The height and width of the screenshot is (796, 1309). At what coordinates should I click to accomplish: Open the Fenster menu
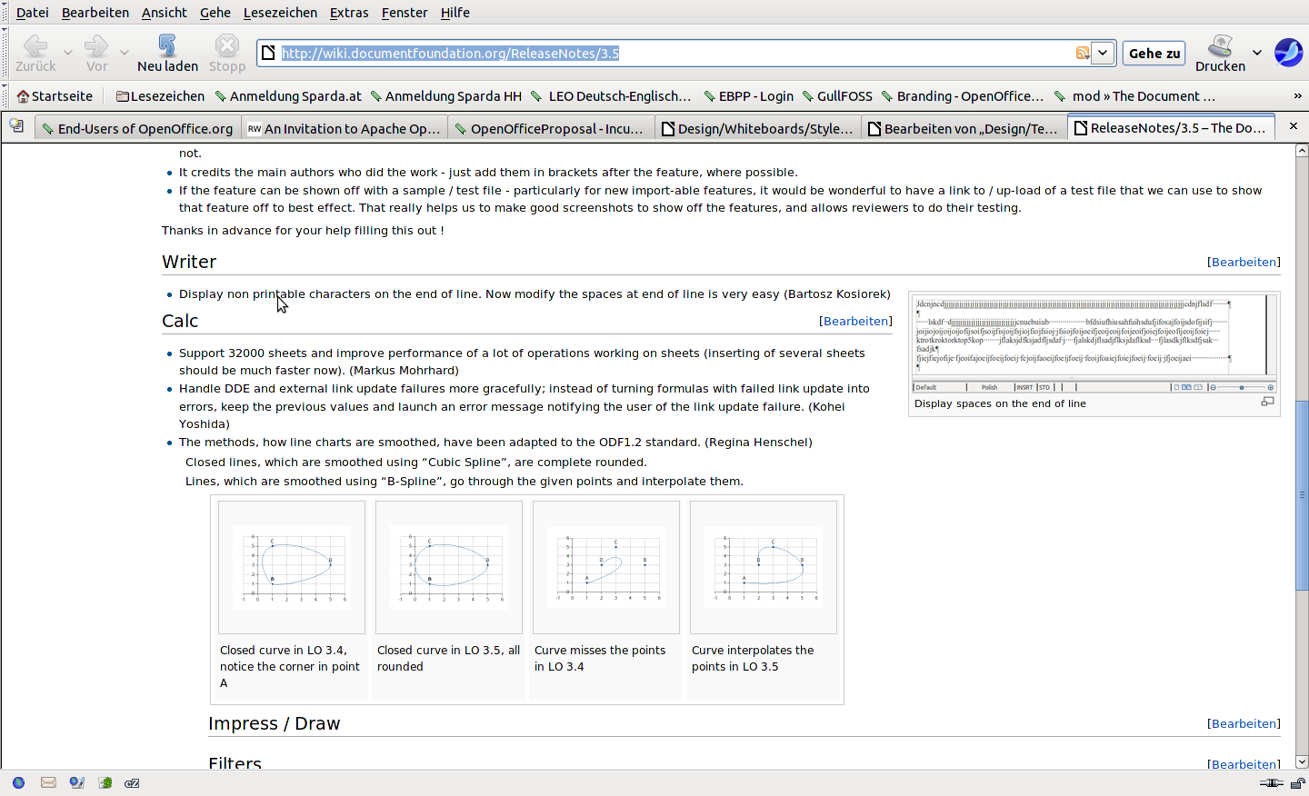pos(405,13)
